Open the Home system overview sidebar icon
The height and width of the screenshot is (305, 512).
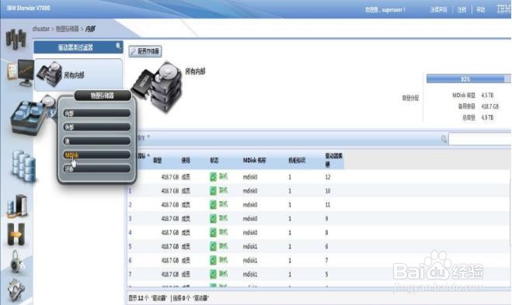point(16,39)
